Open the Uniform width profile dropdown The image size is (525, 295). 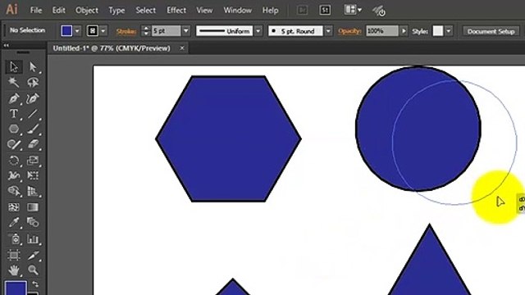tap(258, 31)
